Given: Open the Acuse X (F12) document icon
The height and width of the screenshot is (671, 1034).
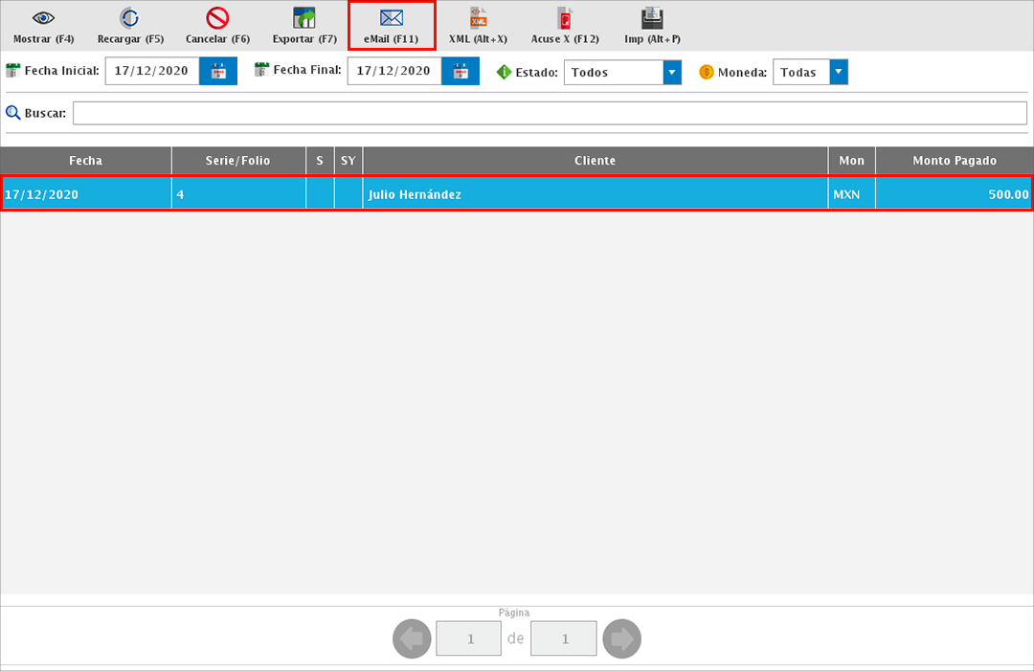Looking at the screenshot, I should (x=565, y=19).
